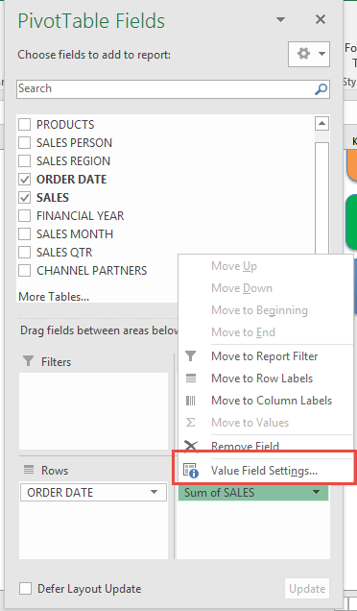The height and width of the screenshot is (611, 357).
Task: Enable Defer Layout Update checkbox
Action: click(x=25, y=588)
